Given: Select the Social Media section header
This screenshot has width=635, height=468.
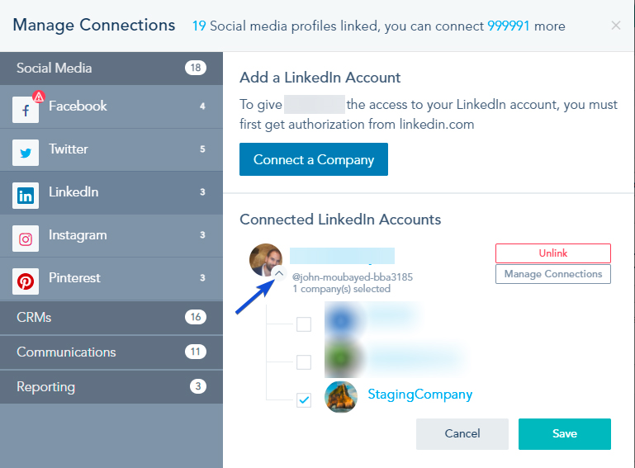Looking at the screenshot, I should [x=111, y=69].
